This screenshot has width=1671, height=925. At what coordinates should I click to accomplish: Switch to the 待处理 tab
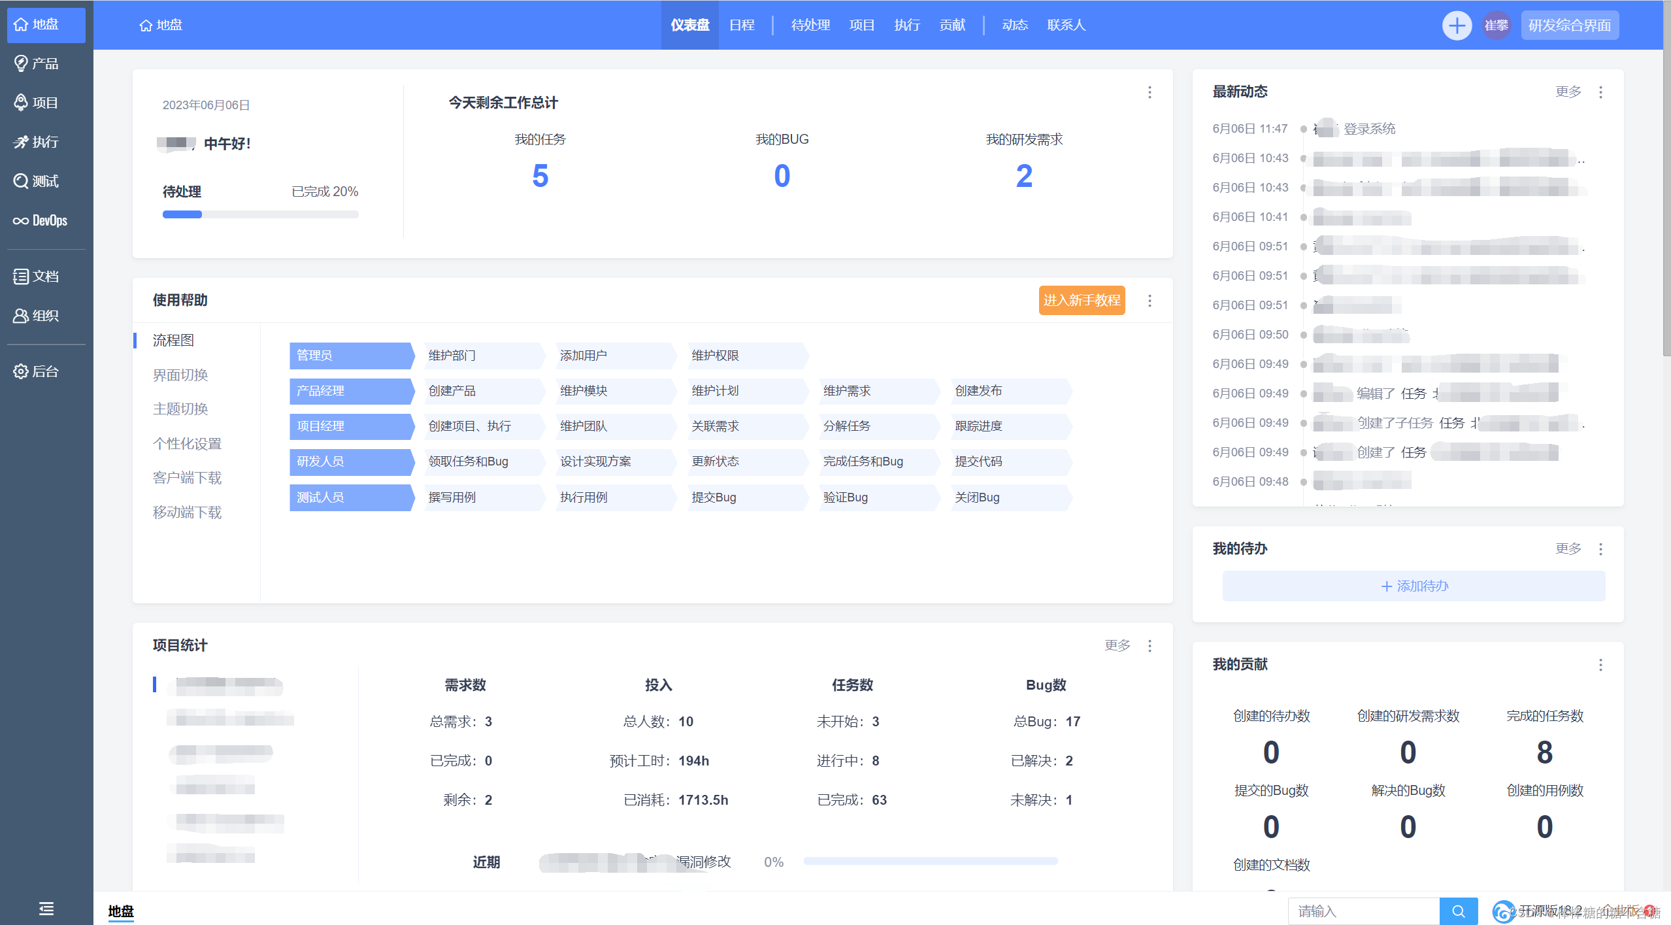[810, 25]
